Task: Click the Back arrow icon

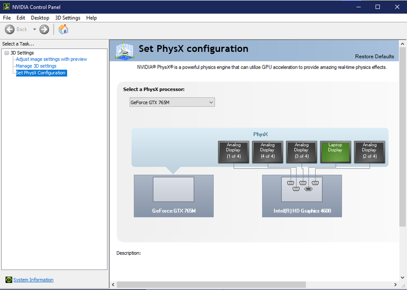Action: [9, 29]
